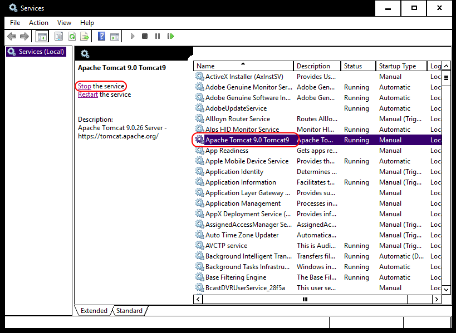Click gear icon of App Readiness row
456x333 pixels.
point(199,151)
